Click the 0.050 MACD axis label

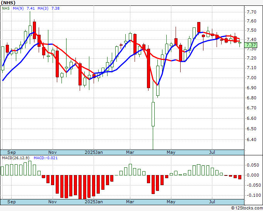click(253, 165)
